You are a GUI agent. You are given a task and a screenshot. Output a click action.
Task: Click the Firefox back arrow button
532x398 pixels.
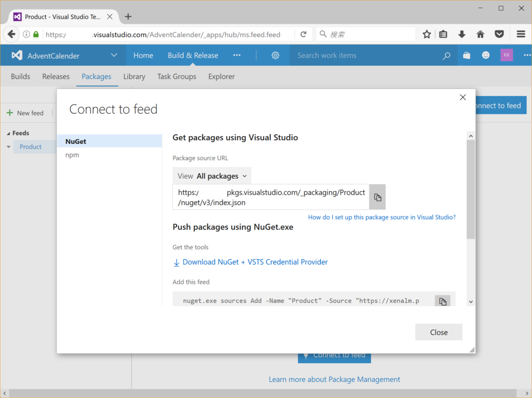click(x=11, y=34)
